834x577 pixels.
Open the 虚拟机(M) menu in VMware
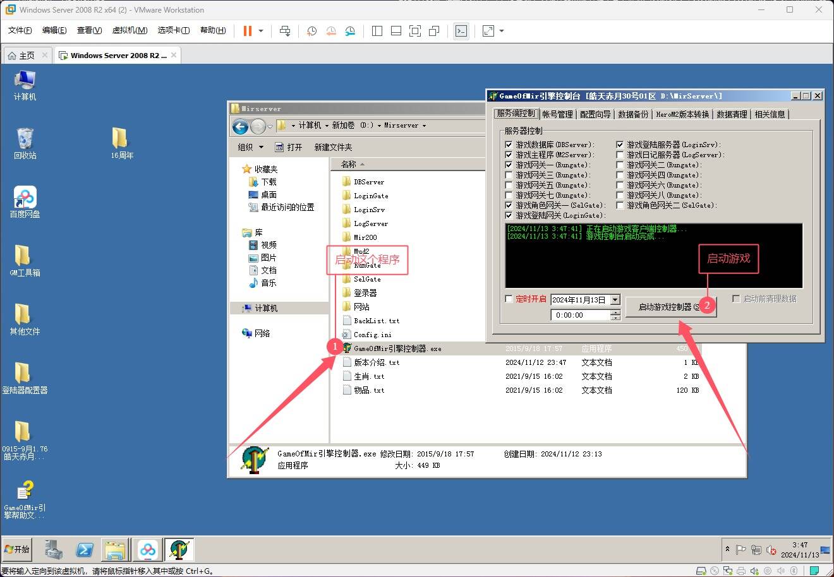(x=130, y=30)
